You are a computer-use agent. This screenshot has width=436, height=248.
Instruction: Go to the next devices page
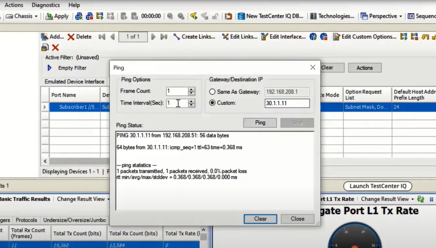coord(153,37)
